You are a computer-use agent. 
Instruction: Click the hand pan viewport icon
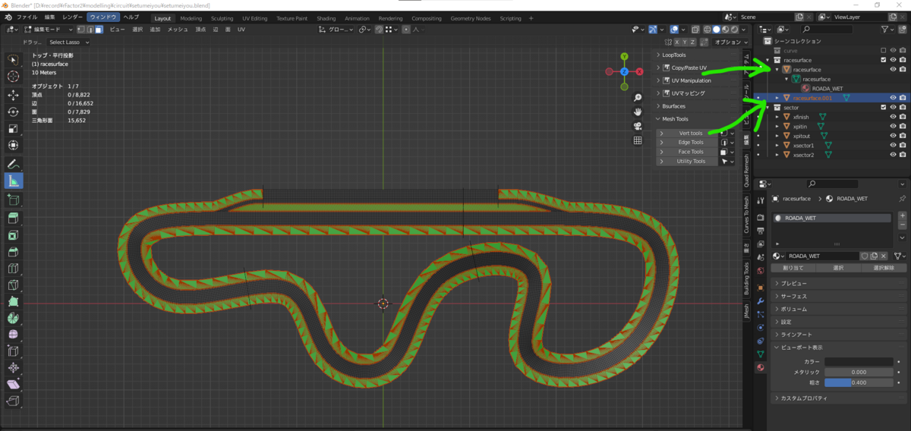coord(638,111)
